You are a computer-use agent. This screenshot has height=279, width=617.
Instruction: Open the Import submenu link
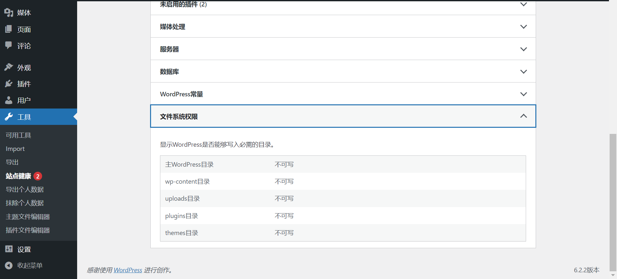click(15, 149)
